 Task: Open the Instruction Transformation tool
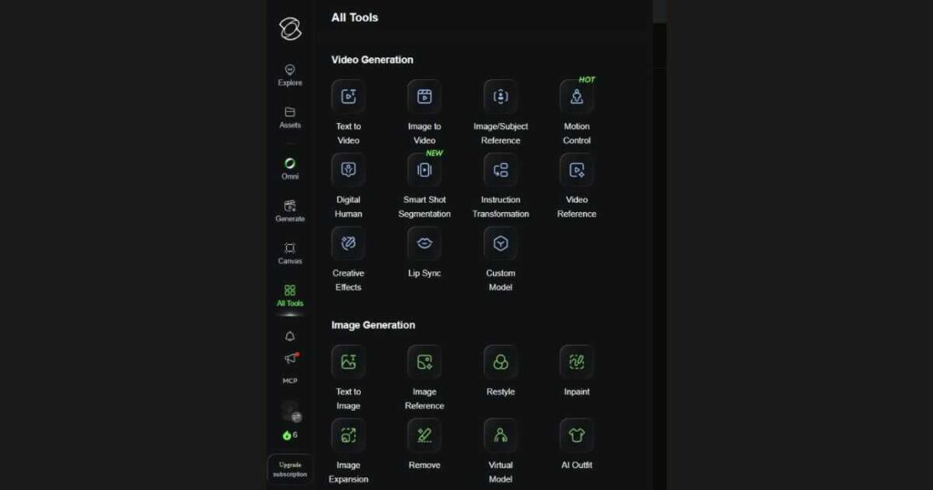pyautogui.click(x=500, y=186)
